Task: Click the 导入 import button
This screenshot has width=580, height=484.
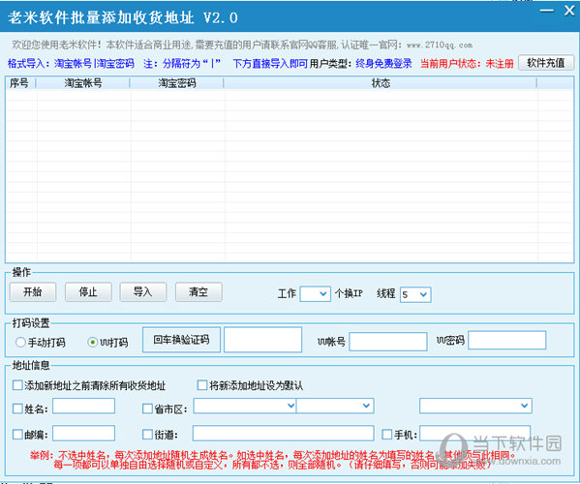Action: pyautogui.click(x=142, y=292)
